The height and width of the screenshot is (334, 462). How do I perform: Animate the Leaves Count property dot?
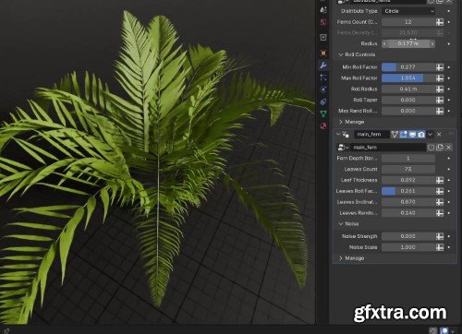click(x=449, y=169)
